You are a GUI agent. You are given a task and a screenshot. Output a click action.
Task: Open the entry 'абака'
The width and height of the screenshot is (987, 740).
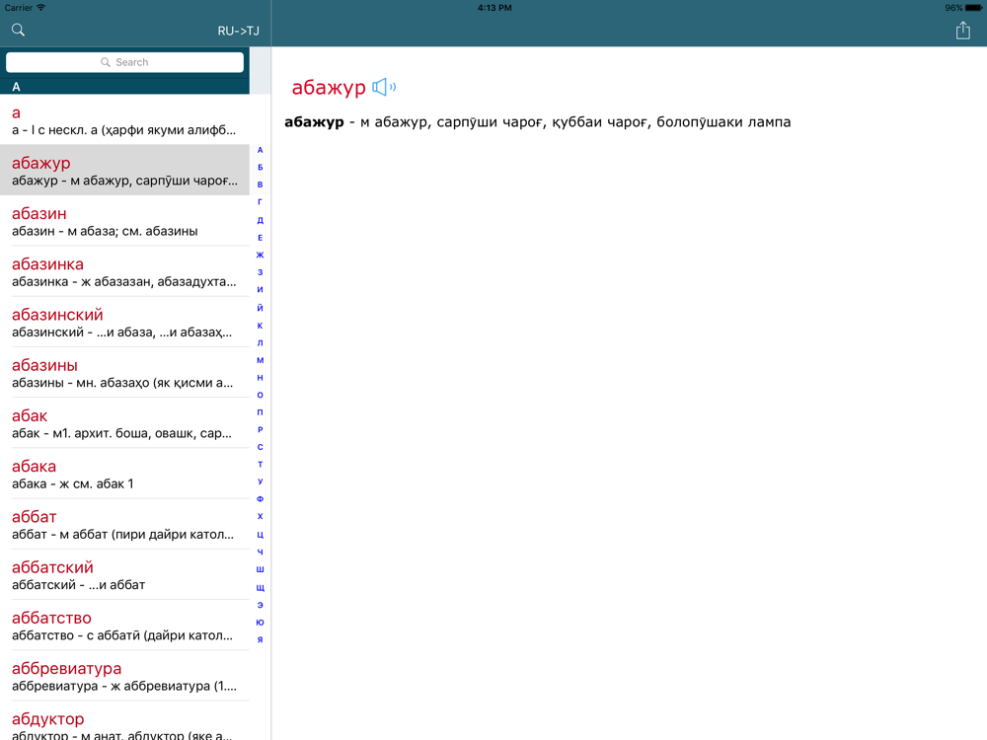click(124, 474)
